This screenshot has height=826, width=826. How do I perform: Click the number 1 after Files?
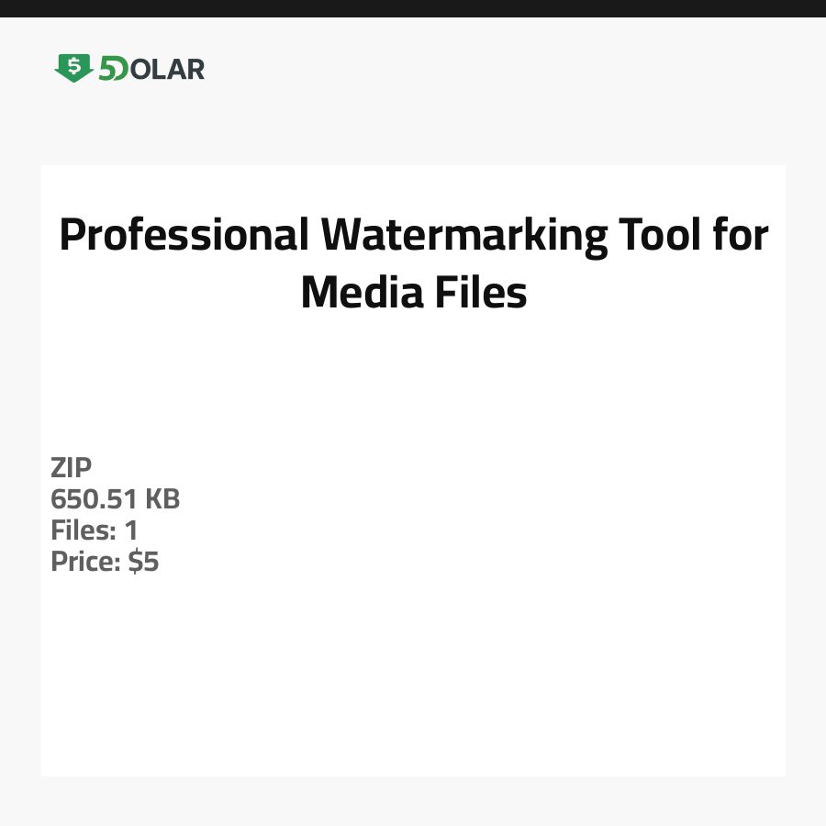[x=131, y=530]
